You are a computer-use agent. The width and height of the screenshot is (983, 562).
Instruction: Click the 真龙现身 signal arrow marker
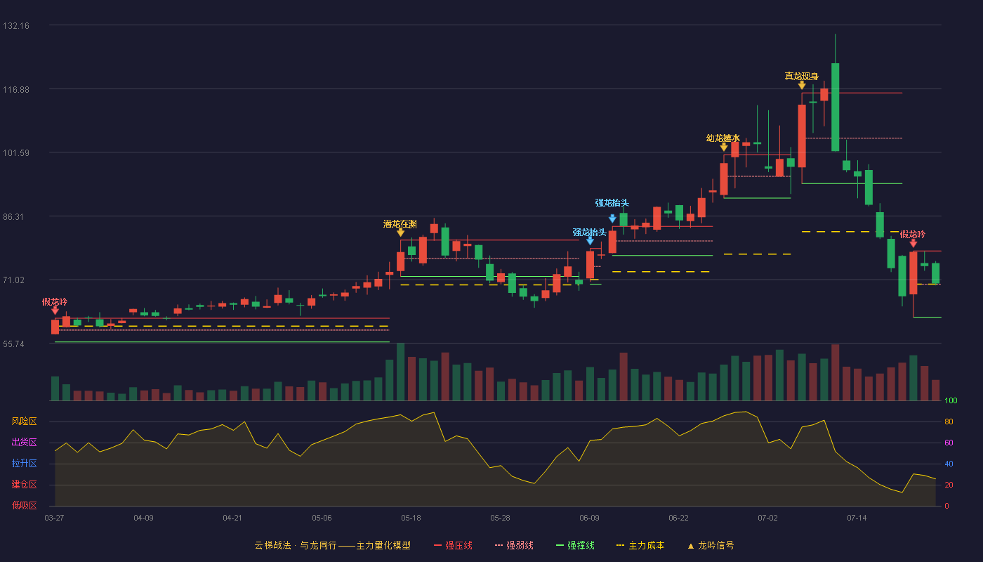(x=802, y=85)
